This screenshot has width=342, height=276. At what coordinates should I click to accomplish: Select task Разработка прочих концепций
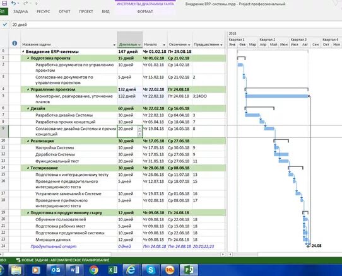point(66,122)
